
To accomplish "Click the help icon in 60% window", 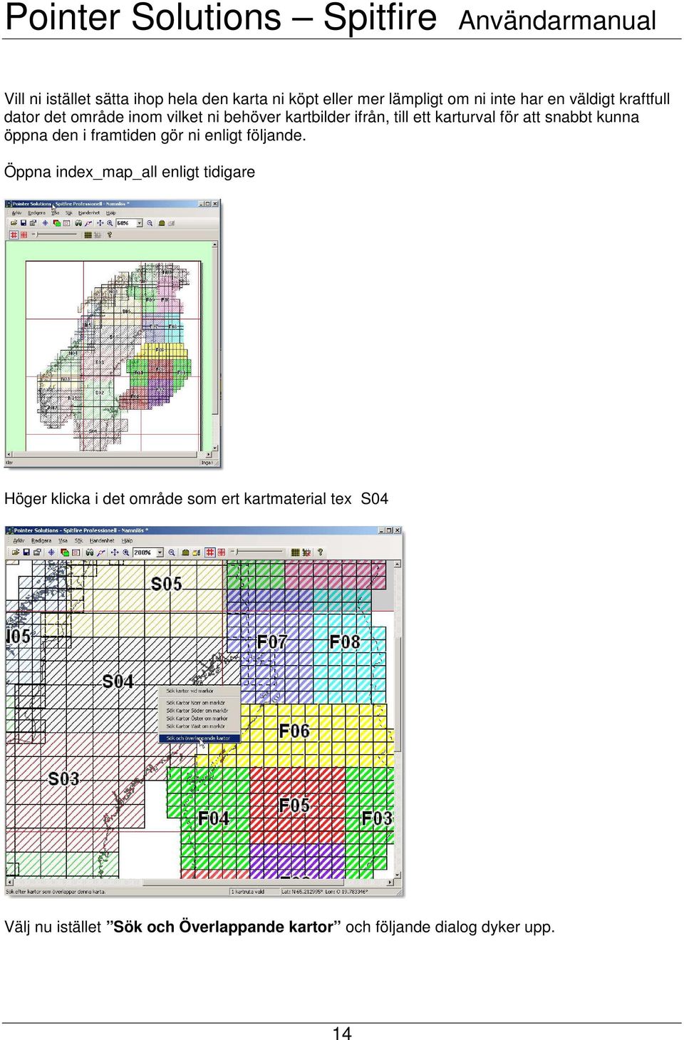I will (x=110, y=235).
